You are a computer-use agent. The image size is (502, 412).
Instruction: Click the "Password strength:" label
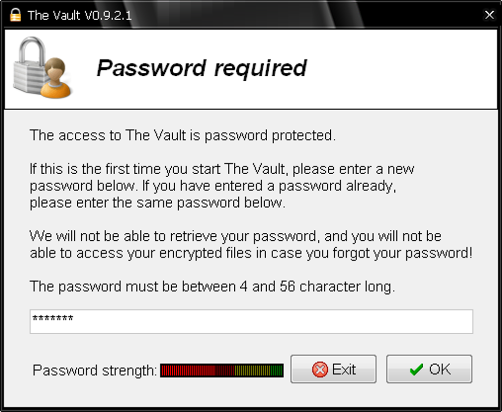(x=95, y=370)
